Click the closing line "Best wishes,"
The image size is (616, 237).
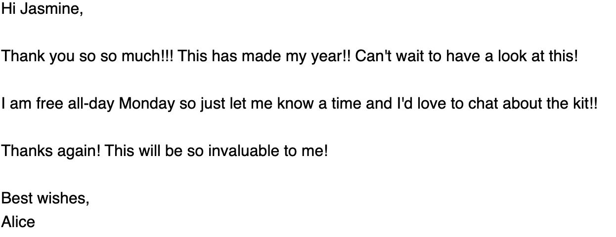pos(45,198)
